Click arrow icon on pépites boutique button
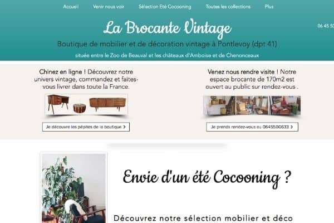This screenshot has width=334, height=223. pos(124,127)
